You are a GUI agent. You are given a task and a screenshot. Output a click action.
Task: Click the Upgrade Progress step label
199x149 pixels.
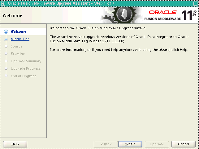tap(26, 68)
